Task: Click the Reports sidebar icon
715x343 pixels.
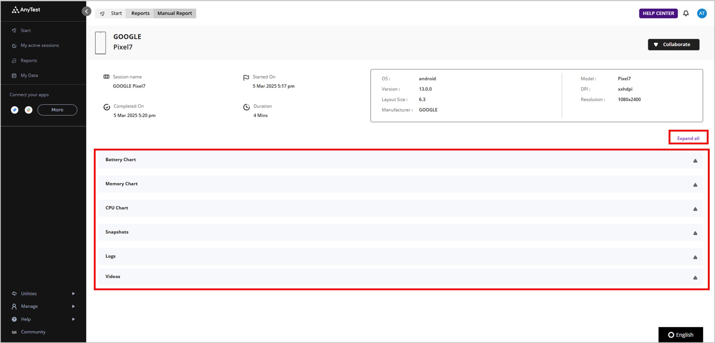Action: [14, 61]
